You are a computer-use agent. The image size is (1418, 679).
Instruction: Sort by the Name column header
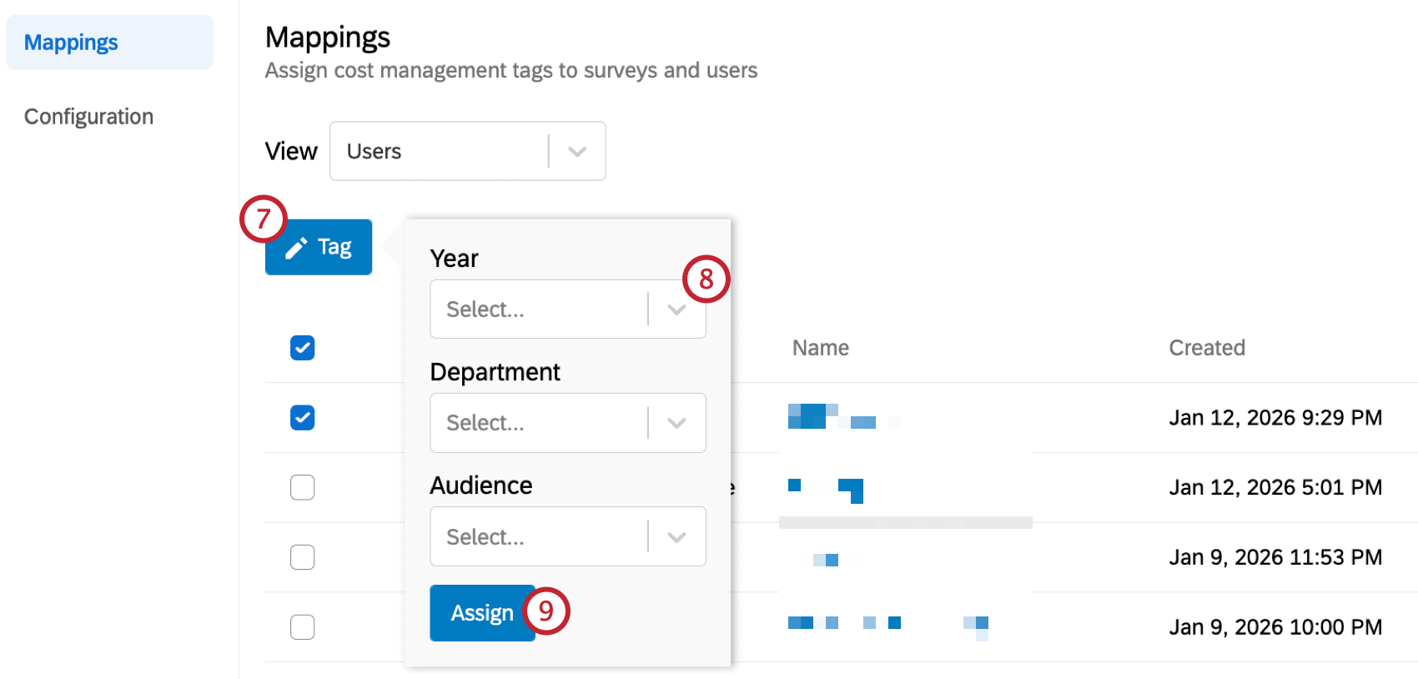point(821,348)
